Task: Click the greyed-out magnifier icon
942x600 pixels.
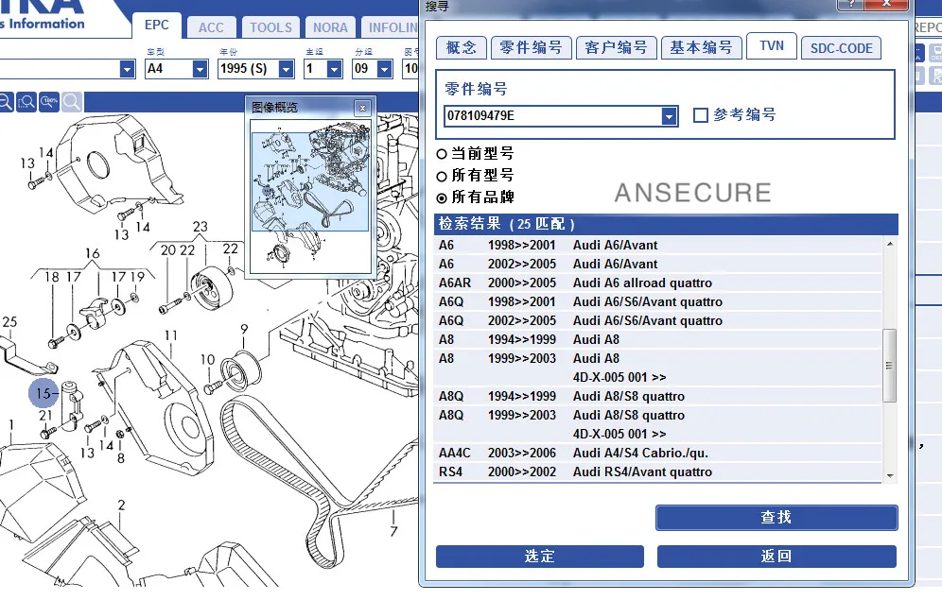Action: click(x=72, y=102)
